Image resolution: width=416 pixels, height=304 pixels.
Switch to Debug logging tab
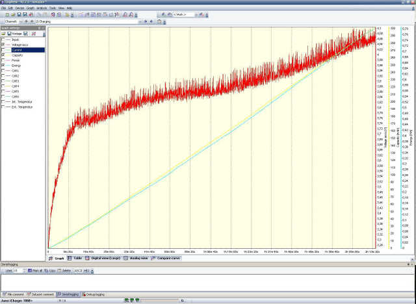(x=96, y=294)
